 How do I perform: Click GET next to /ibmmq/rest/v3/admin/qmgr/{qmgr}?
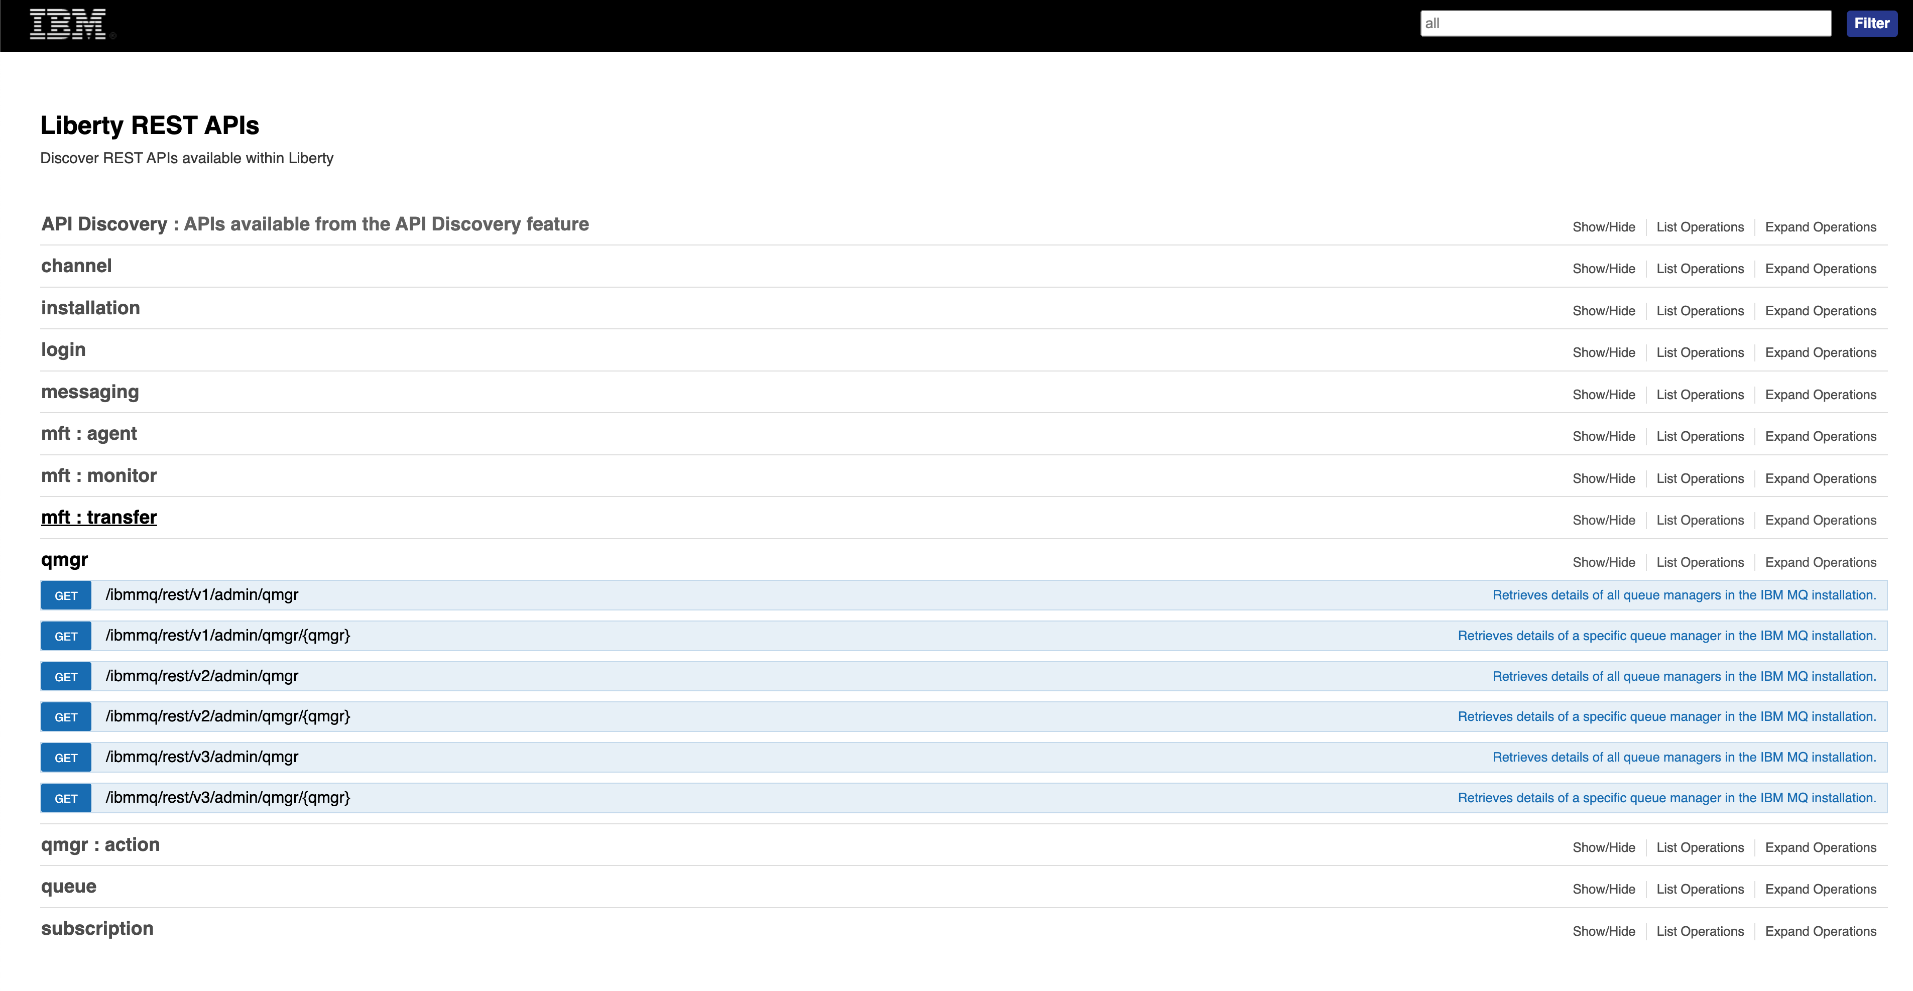pos(65,798)
